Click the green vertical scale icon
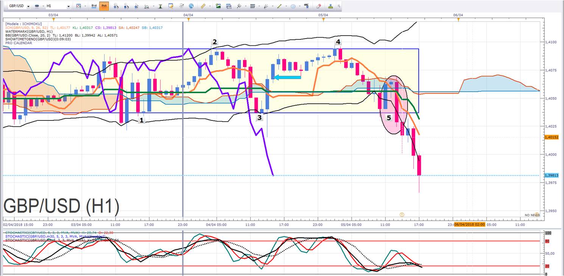Screen dimensions: 564x276 click(160, 6)
